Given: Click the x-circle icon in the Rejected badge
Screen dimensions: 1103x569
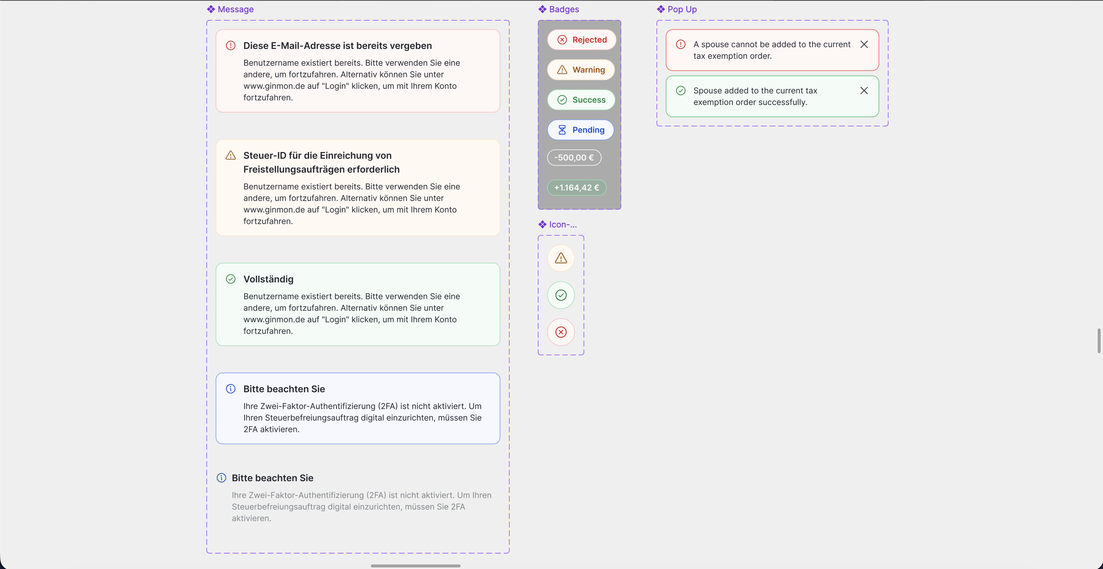Looking at the screenshot, I should tap(562, 40).
